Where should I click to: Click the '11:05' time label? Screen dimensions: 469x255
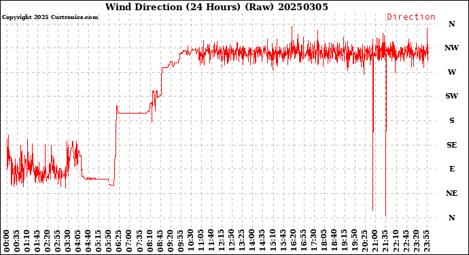click(x=201, y=241)
